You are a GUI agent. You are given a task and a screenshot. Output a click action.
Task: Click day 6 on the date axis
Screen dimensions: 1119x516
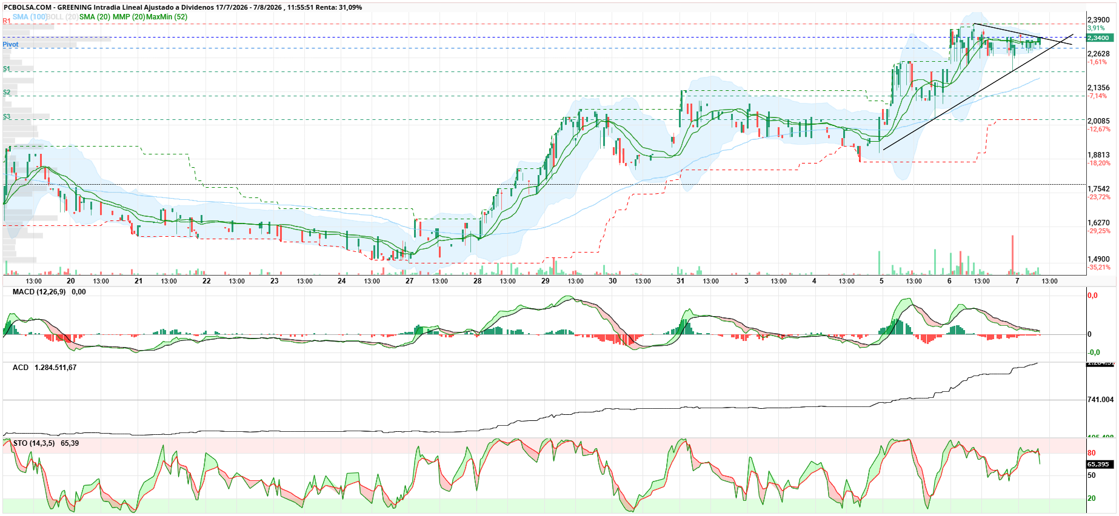point(949,281)
